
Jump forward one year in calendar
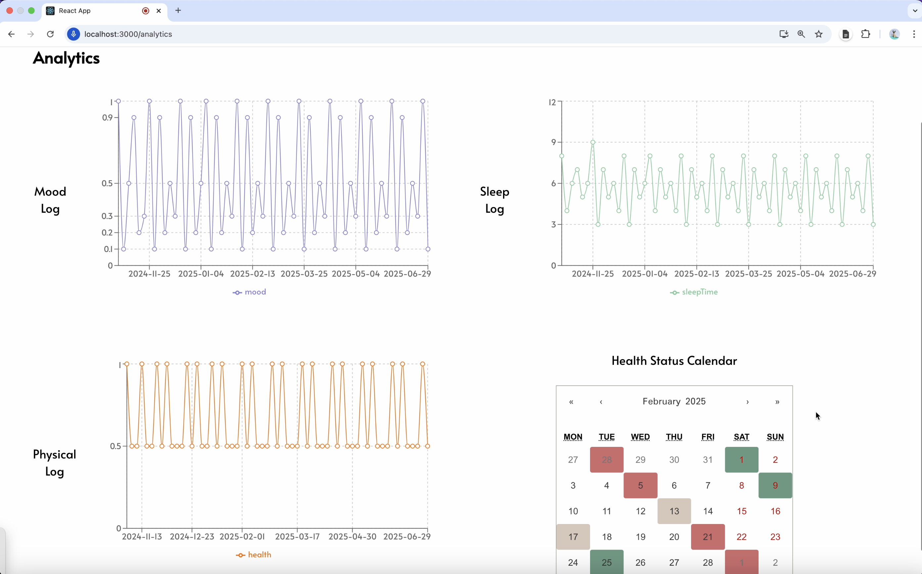[x=777, y=402]
